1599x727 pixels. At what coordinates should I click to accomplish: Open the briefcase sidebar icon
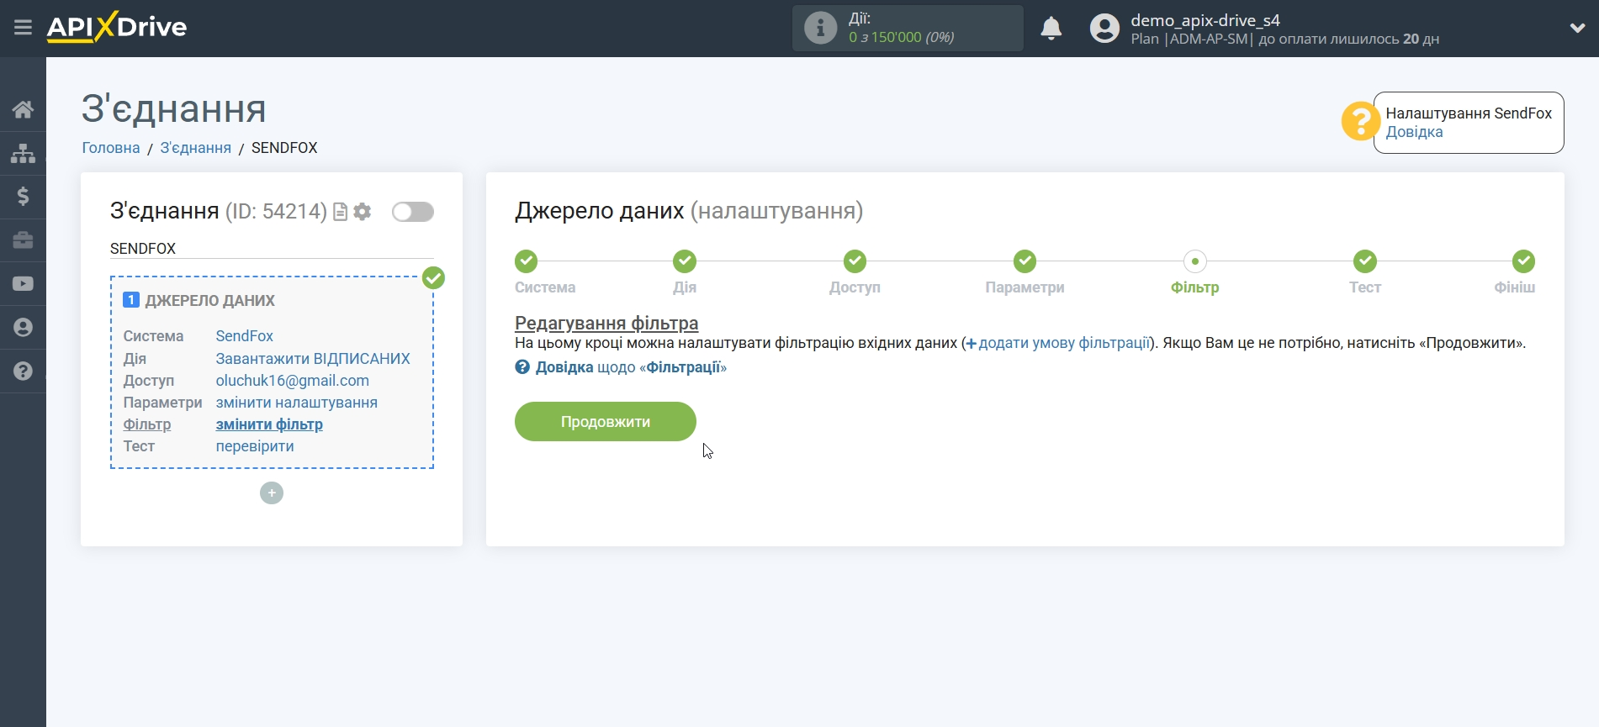(23, 240)
